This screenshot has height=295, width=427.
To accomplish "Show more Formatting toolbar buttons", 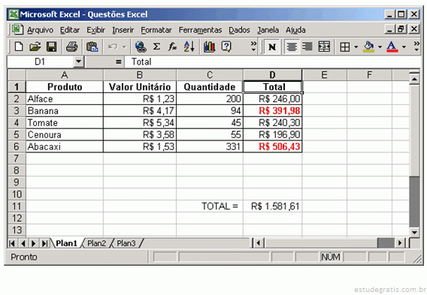I will pyautogui.click(x=416, y=47).
